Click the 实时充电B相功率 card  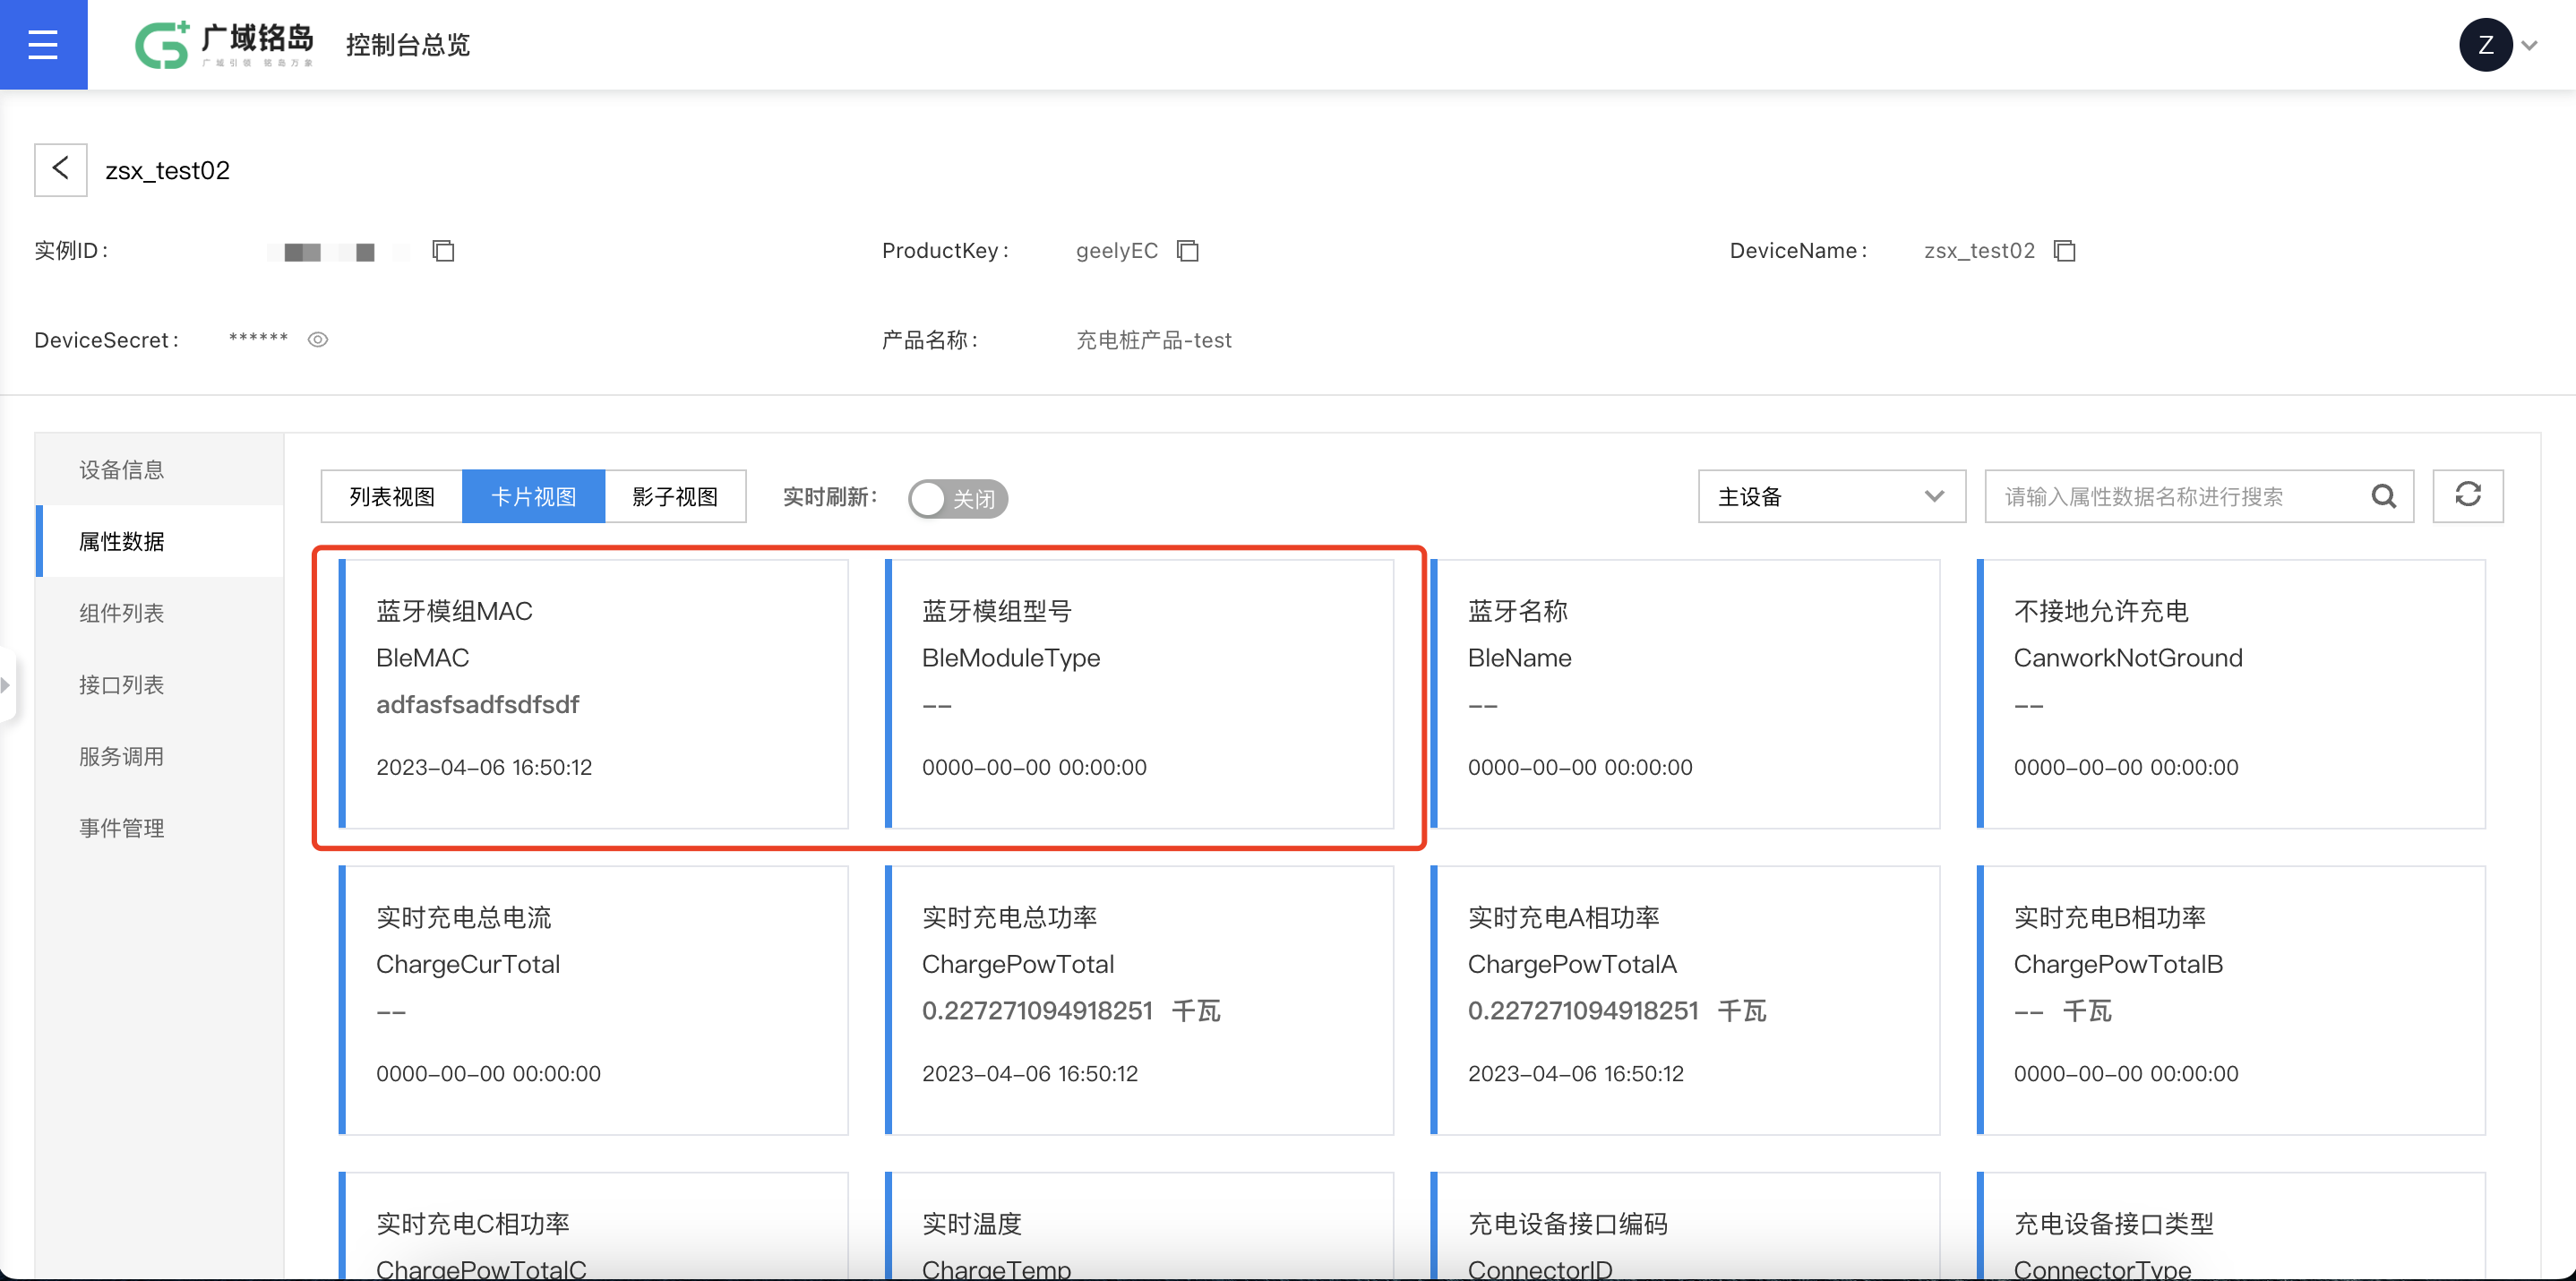(x=2231, y=1000)
